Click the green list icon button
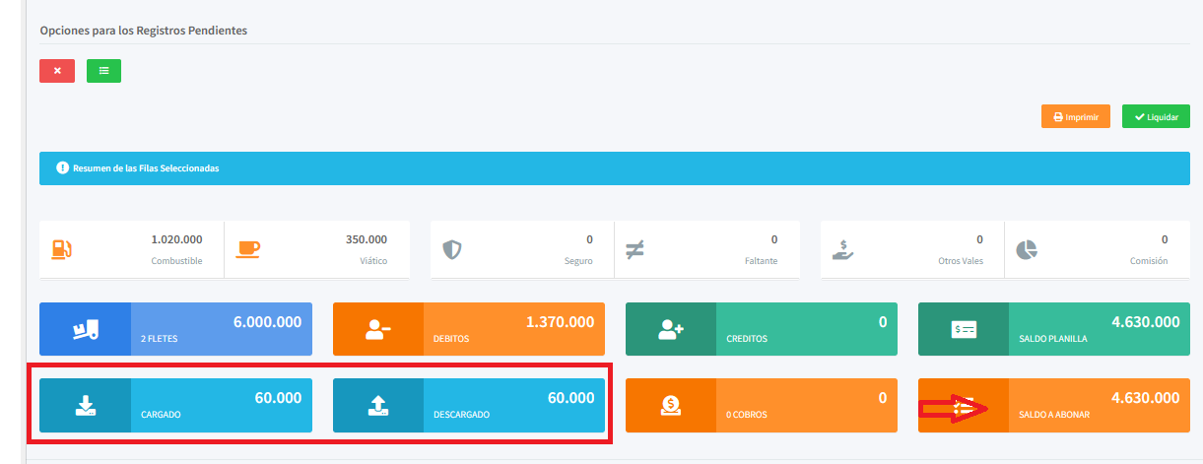The height and width of the screenshot is (464, 1203). click(103, 71)
